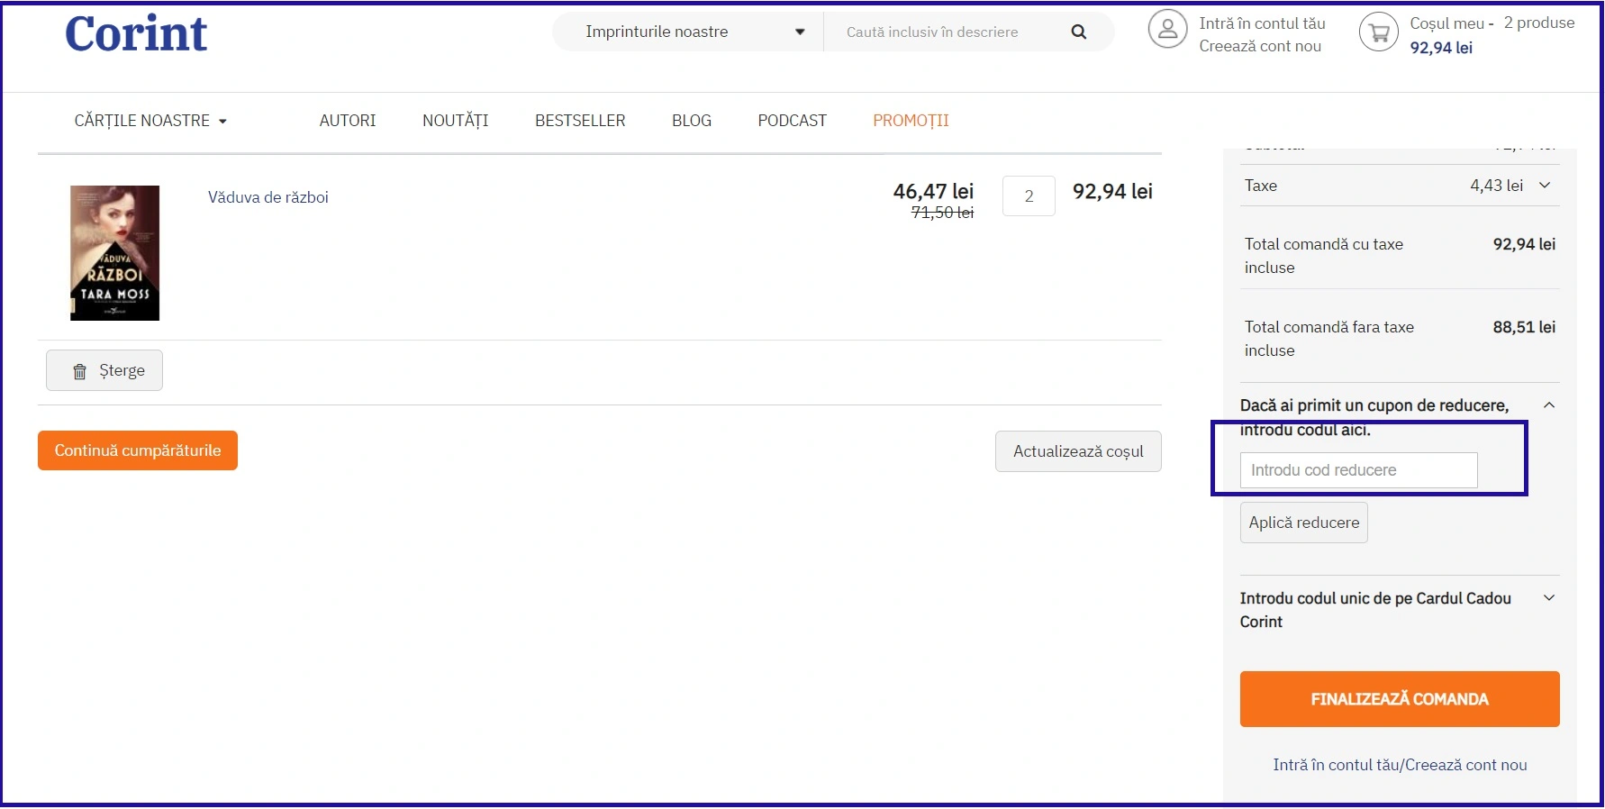
Task: Collapse the coupon code section chevron
Action: point(1549,405)
